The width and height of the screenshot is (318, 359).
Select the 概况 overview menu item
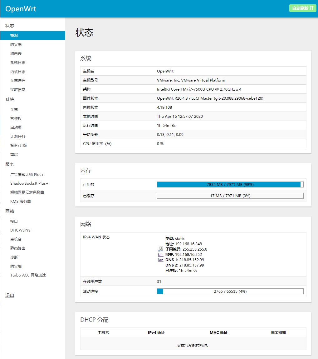pyautogui.click(x=33, y=36)
